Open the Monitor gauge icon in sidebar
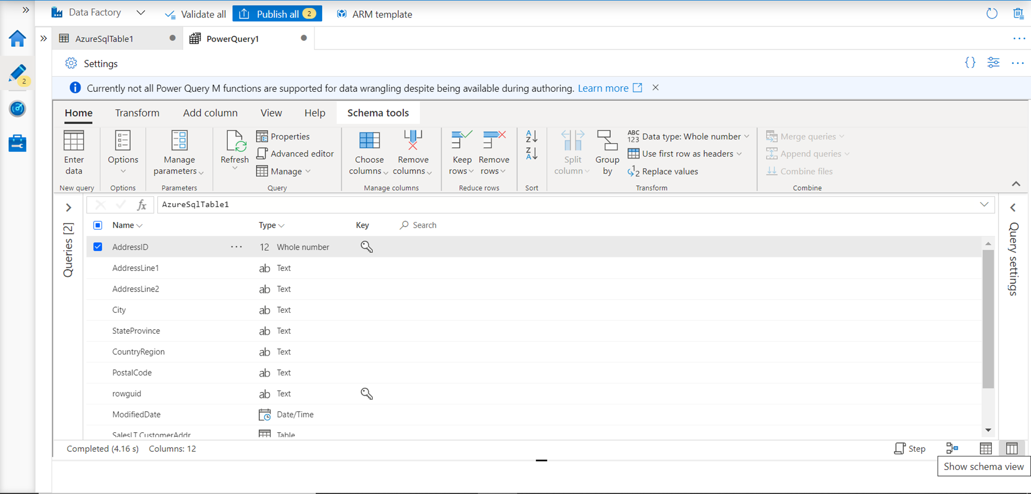Viewport: 1031px width, 494px height. (17, 109)
